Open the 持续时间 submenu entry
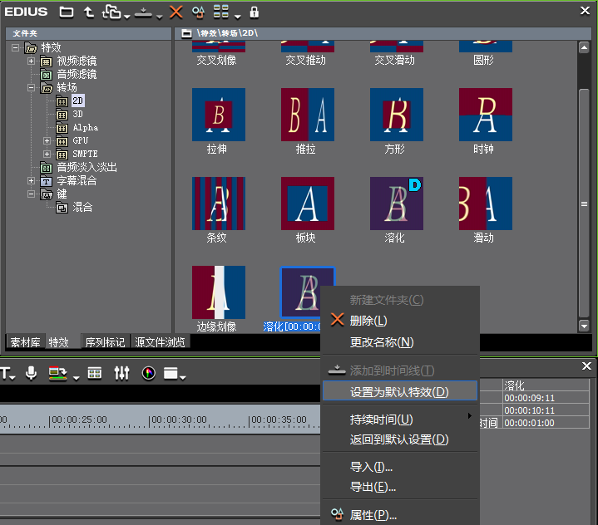The height and width of the screenshot is (525, 598). 381,420
